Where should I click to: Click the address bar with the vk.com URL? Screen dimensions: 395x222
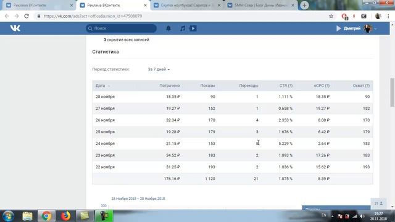point(93,16)
